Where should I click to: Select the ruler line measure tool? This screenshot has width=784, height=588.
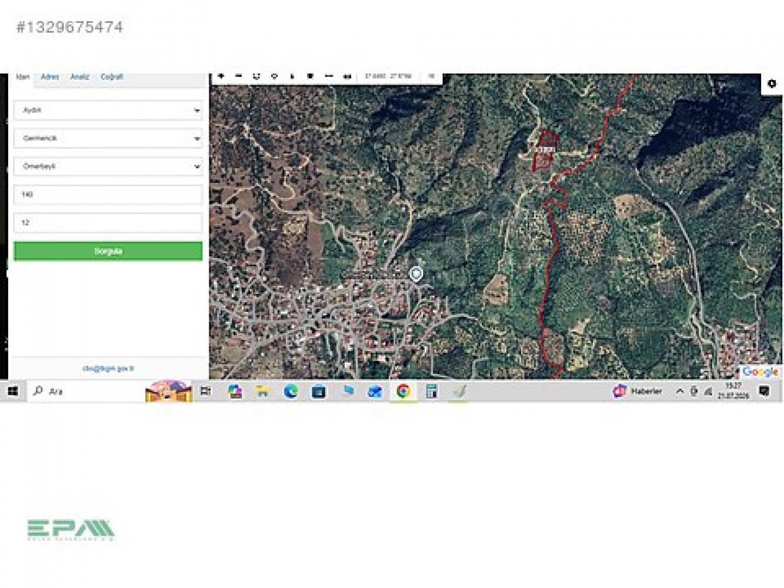click(x=329, y=76)
